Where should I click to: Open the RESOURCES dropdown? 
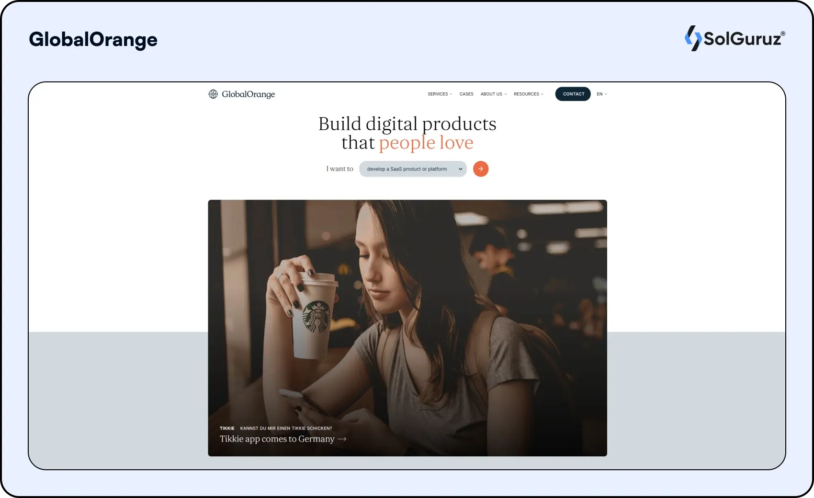(526, 94)
